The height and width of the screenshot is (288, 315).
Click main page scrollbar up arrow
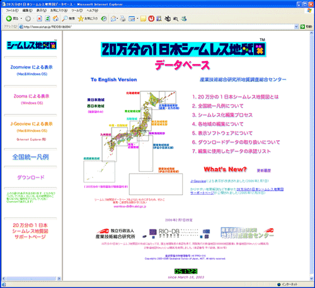(311, 33)
